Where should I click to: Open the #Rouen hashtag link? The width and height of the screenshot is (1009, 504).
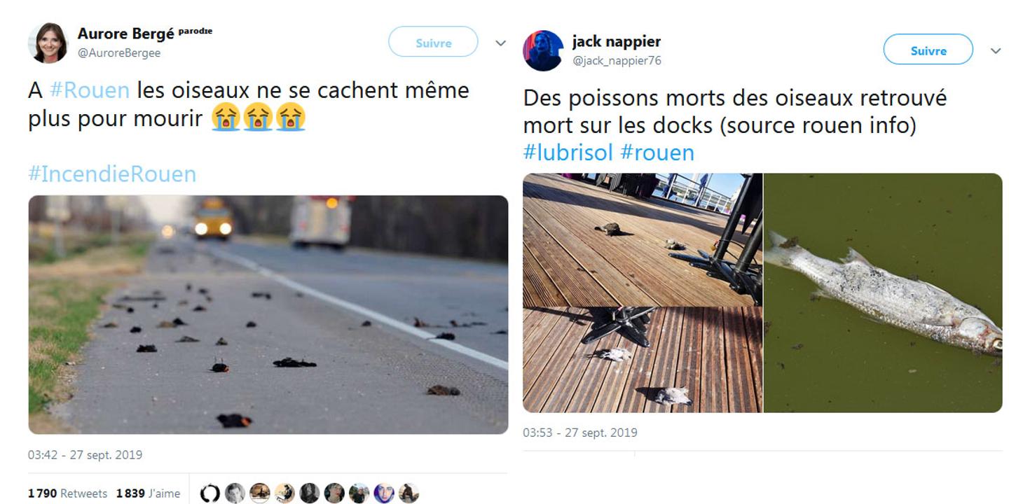[x=90, y=90]
